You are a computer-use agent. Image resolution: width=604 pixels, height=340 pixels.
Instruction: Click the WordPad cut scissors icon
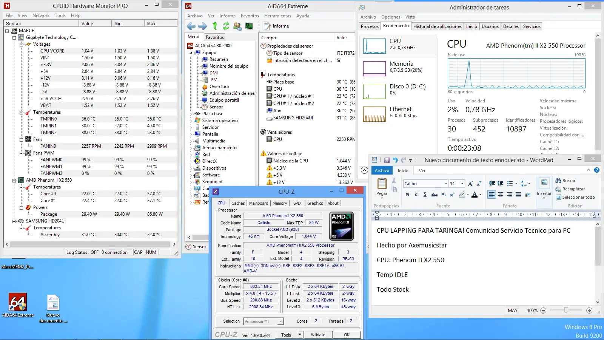pos(394,181)
